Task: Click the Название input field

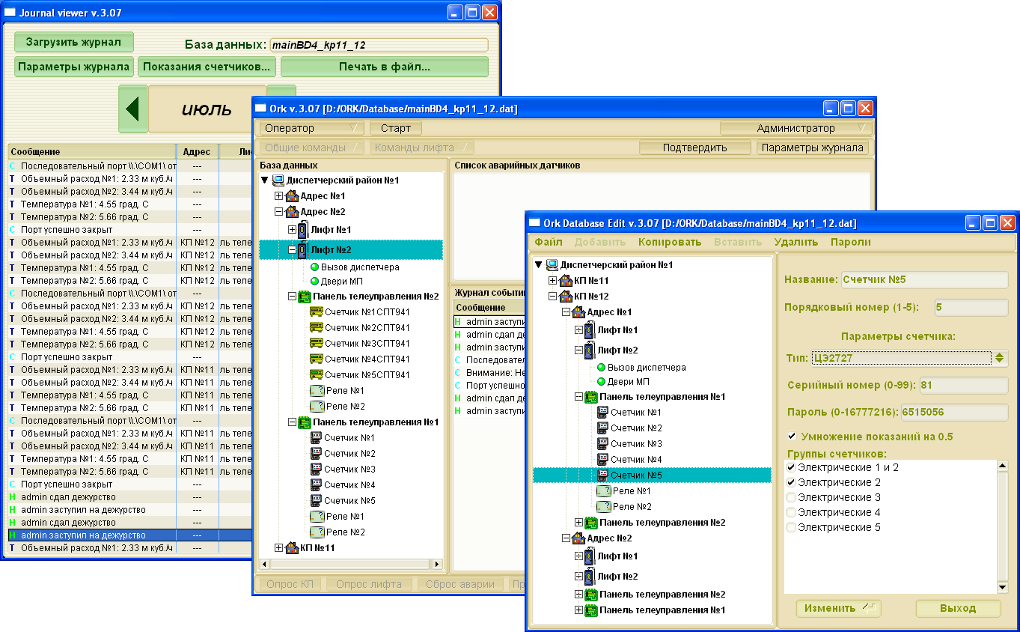Action: pos(925,280)
